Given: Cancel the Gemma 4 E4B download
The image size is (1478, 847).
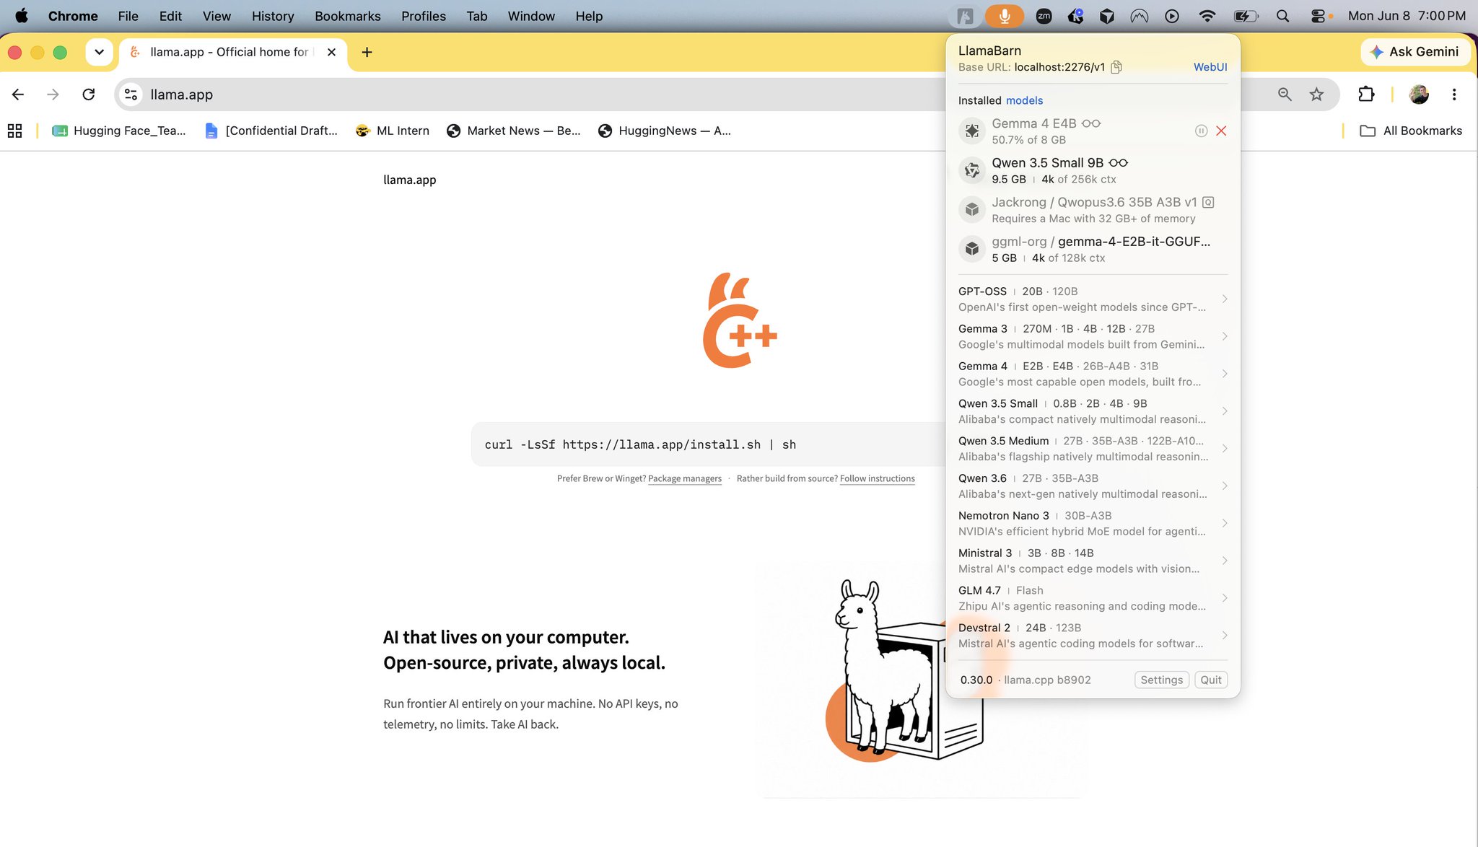Looking at the screenshot, I should tap(1221, 131).
